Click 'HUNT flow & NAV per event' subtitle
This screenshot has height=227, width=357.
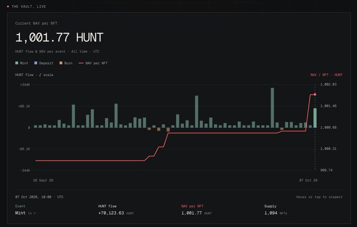[x=40, y=51]
